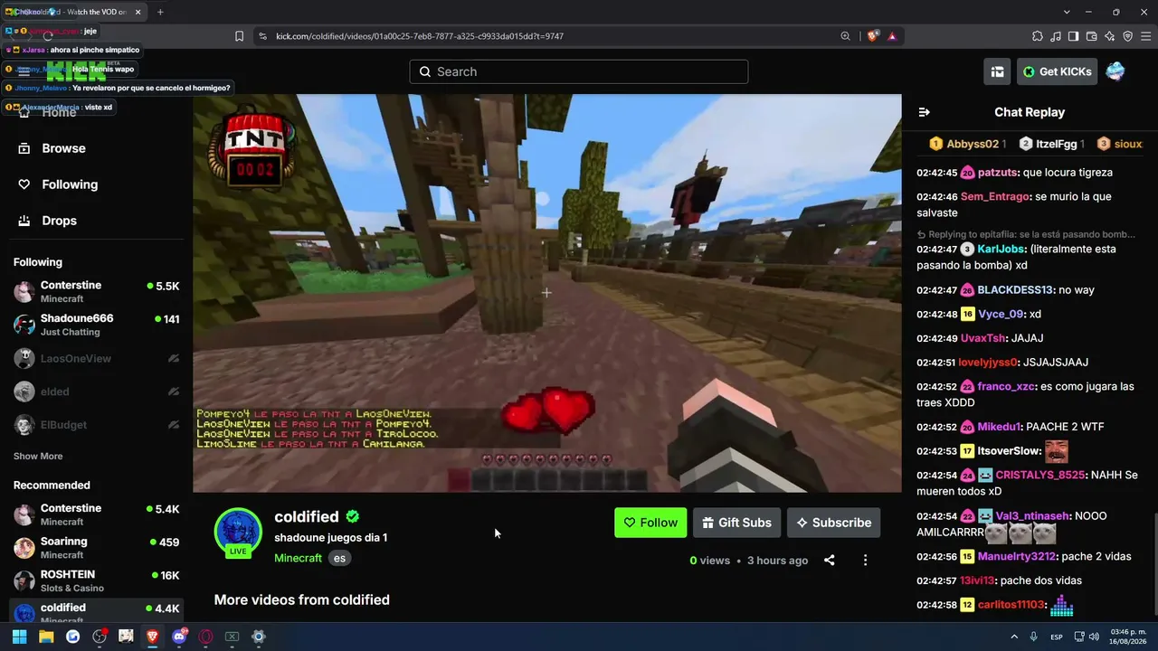Open ROSHTEIN recommended channel

pos(96,581)
